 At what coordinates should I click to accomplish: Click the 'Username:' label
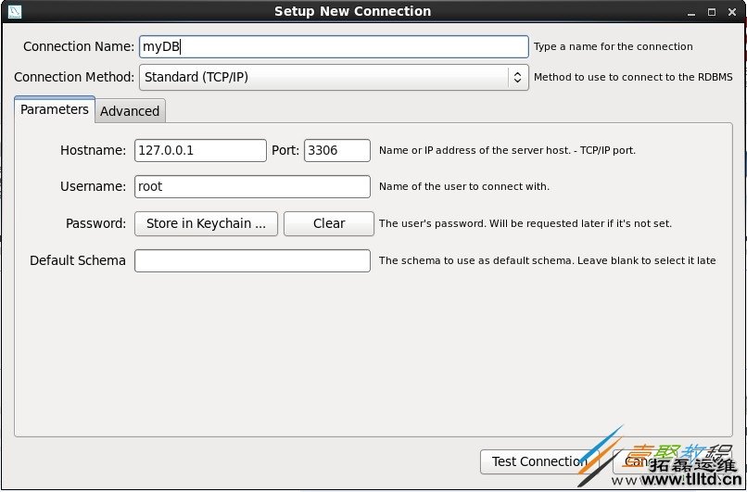(93, 187)
